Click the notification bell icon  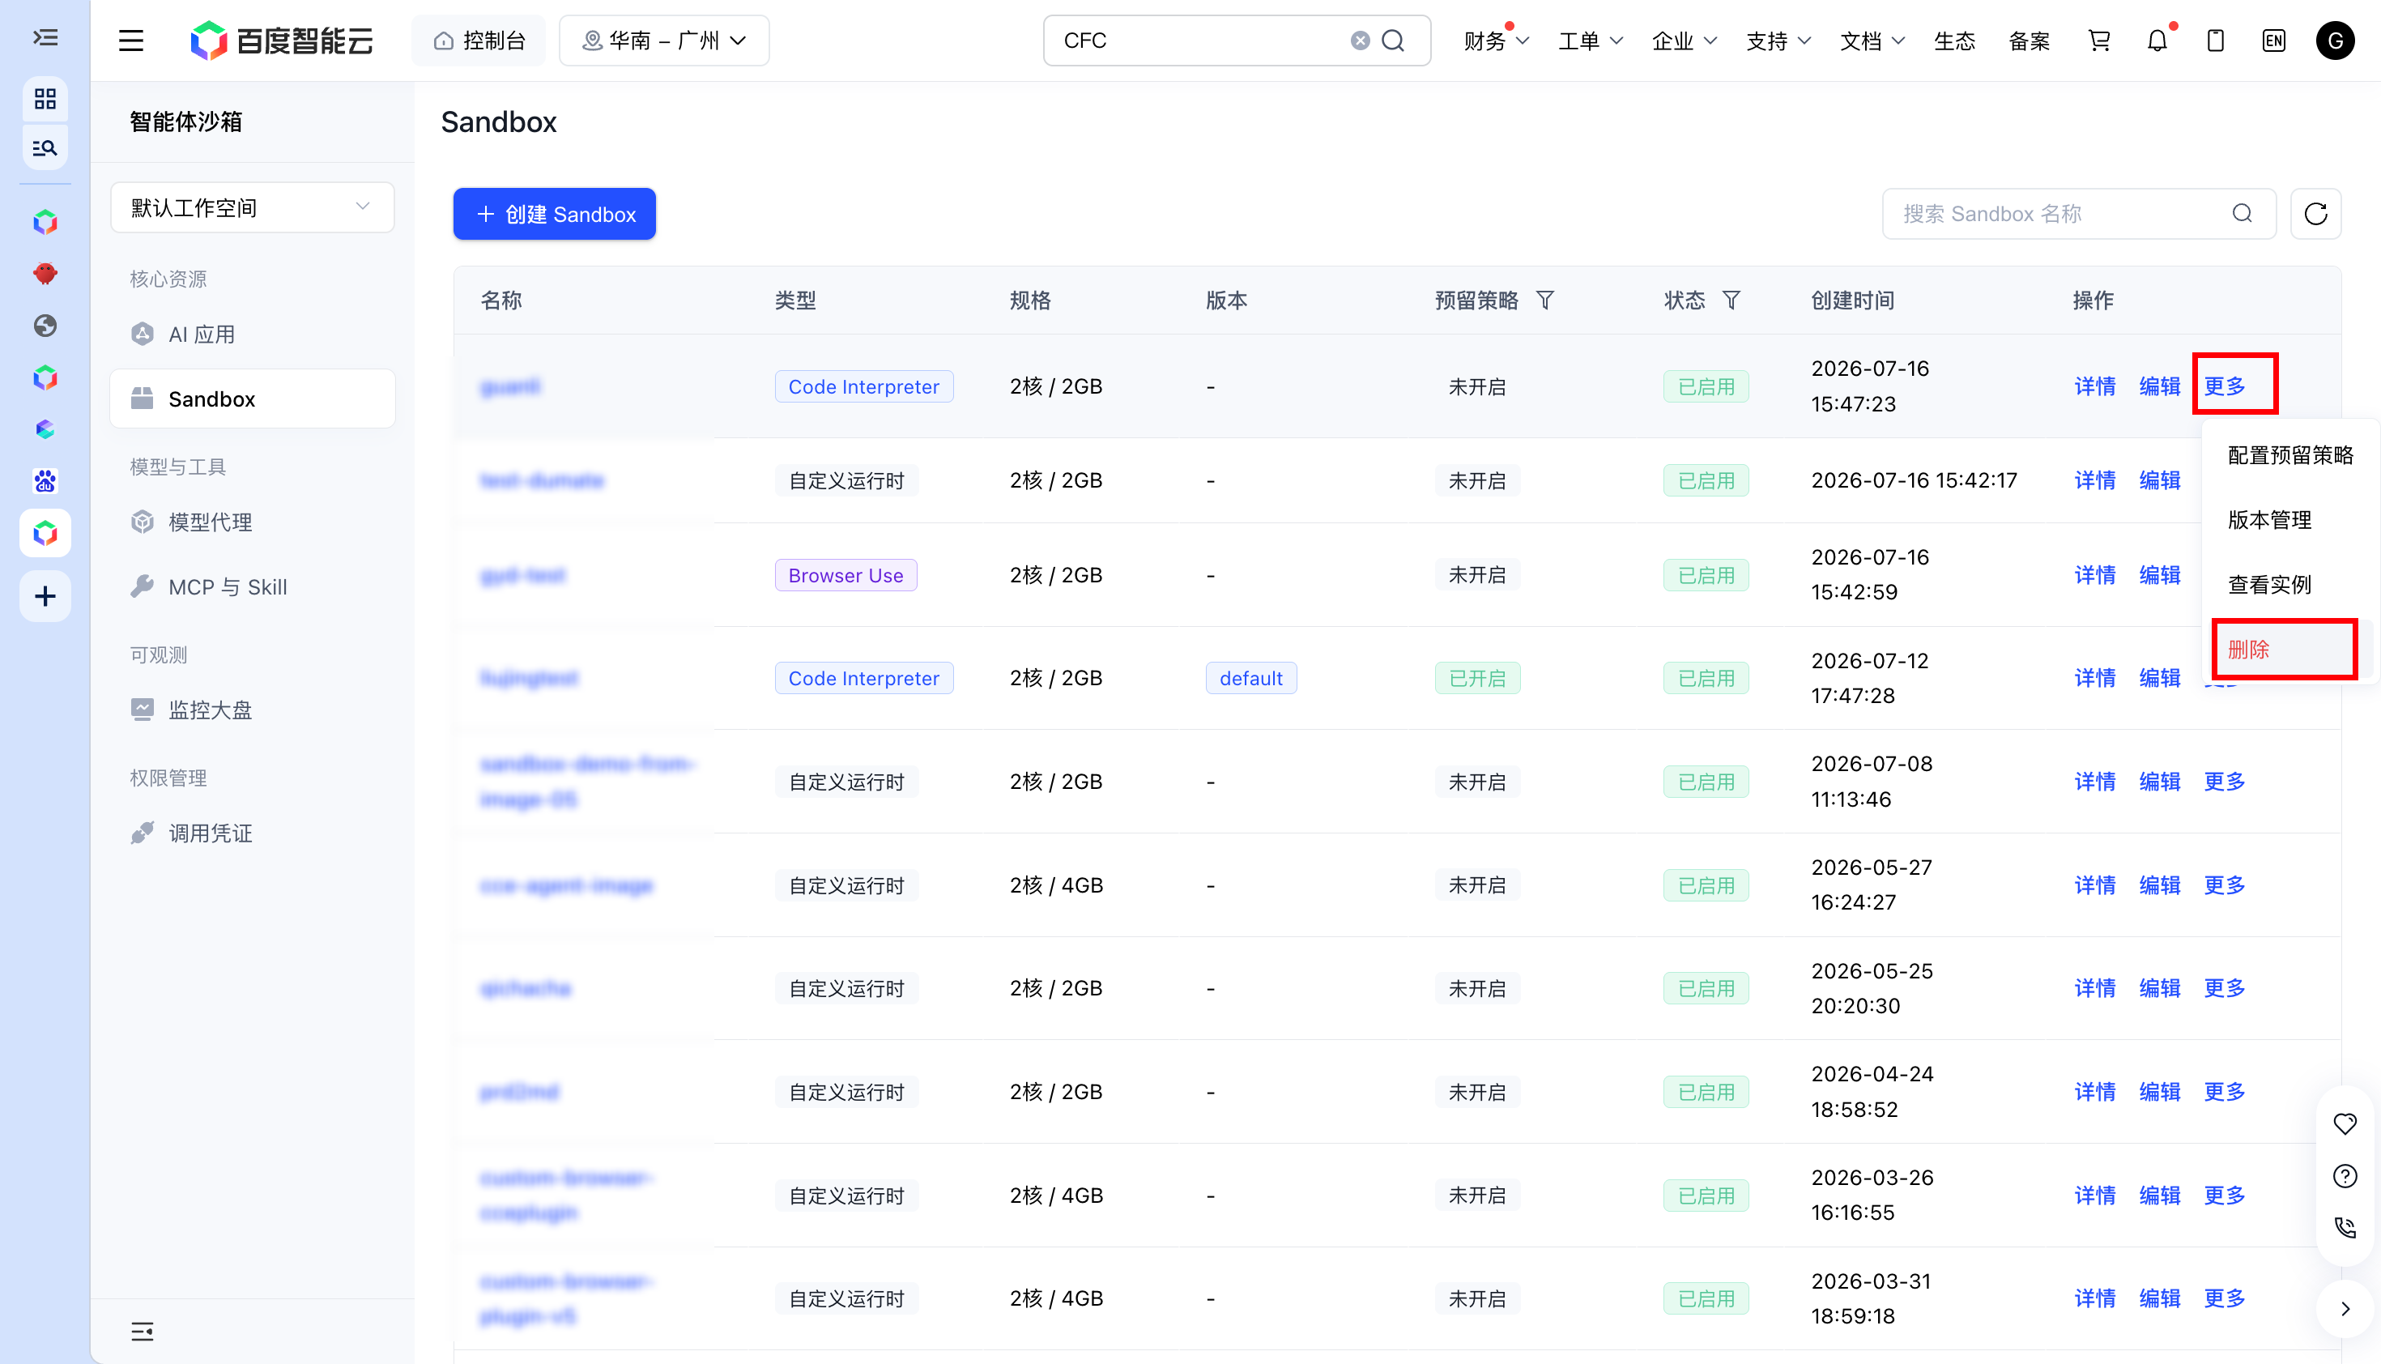coord(2157,40)
